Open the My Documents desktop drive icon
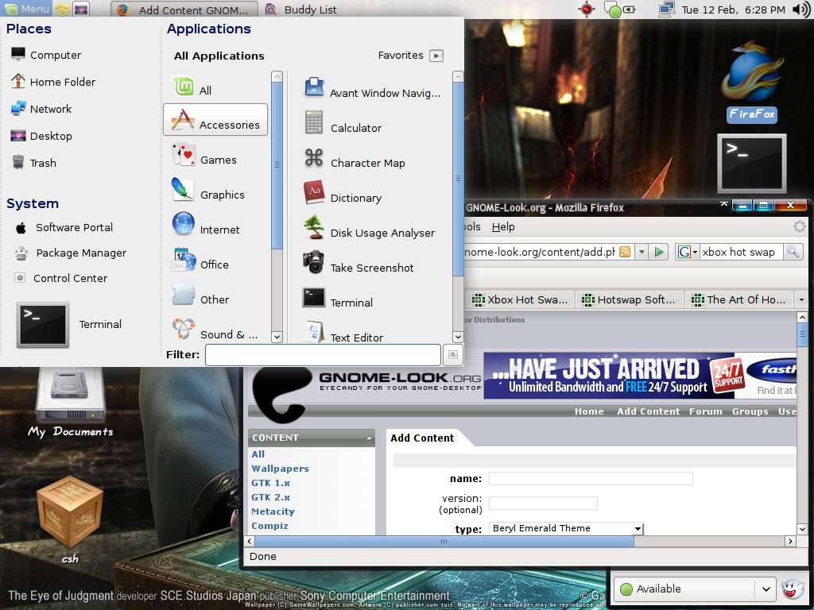814x610 pixels. point(70,403)
